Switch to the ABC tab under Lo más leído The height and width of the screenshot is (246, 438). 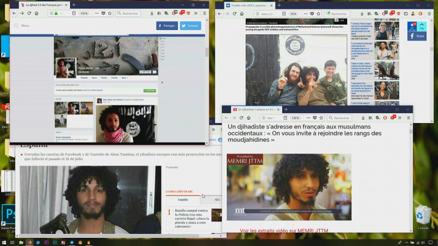[x=217, y=200]
